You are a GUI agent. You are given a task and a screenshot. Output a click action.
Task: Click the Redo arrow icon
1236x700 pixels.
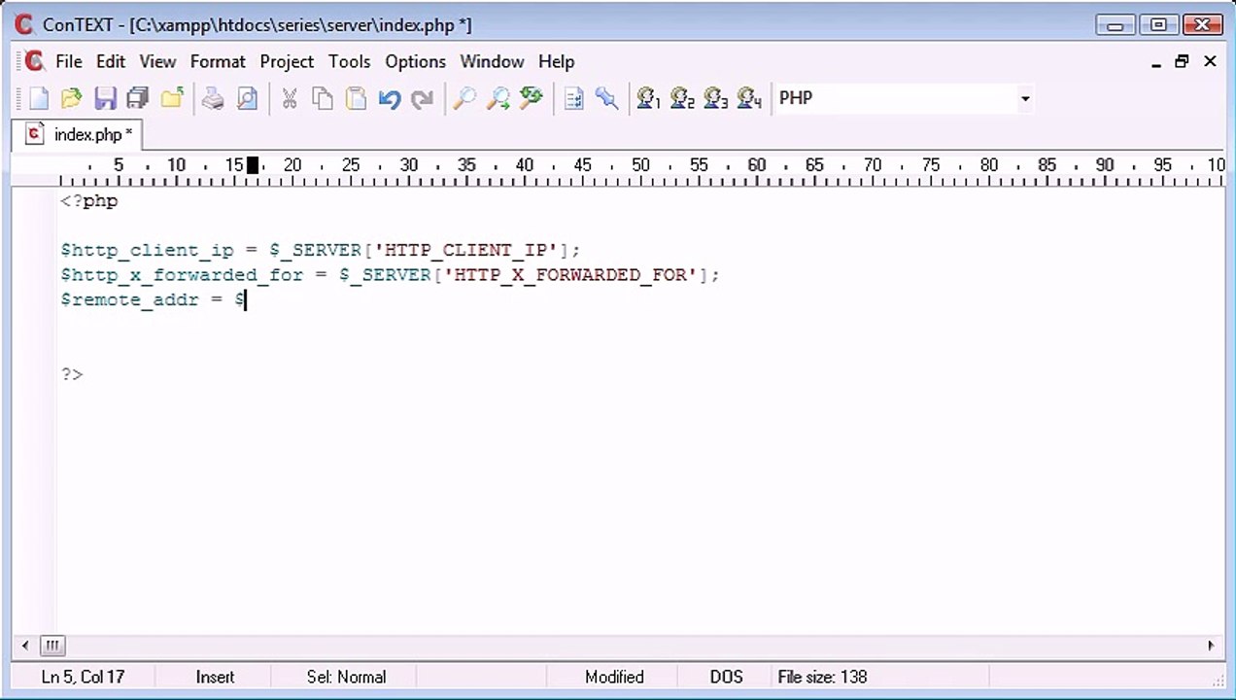click(x=422, y=98)
